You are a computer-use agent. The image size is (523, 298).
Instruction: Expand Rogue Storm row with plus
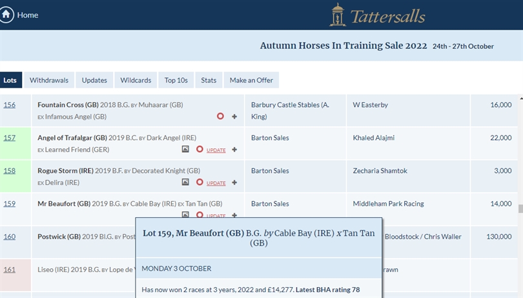point(234,183)
